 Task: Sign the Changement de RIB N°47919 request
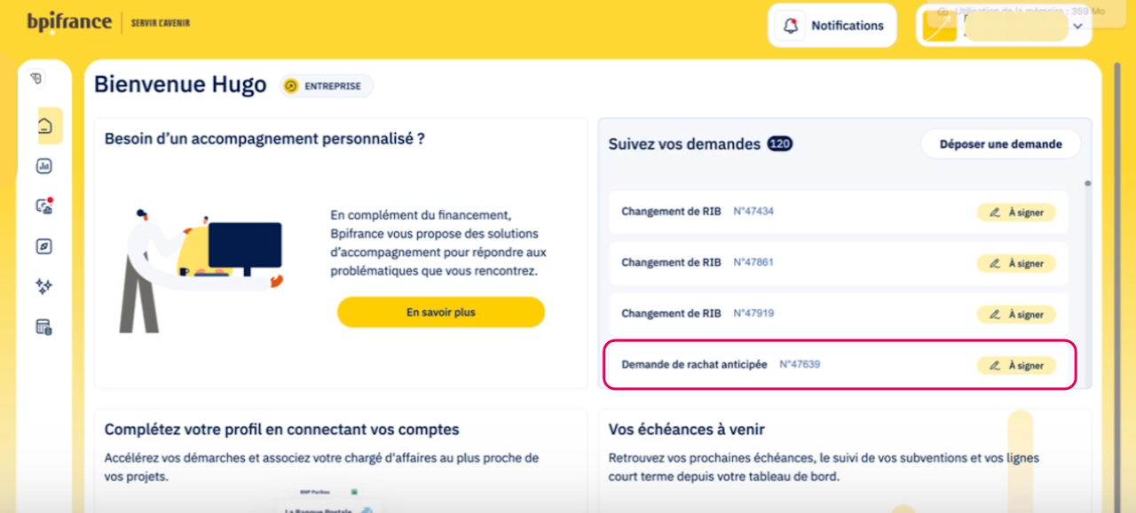tap(1016, 315)
